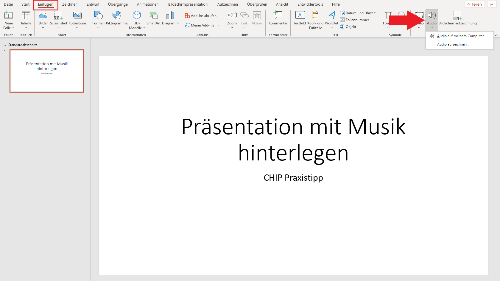The height and width of the screenshot is (281, 500).
Task: Insert a Diagramm chart
Action: pos(170,18)
